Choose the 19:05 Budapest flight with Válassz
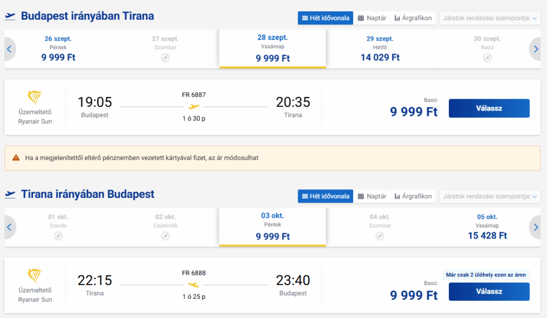 (x=489, y=108)
